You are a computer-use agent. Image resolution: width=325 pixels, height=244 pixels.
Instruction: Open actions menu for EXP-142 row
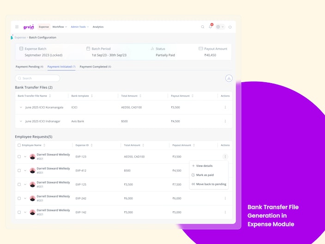point(225,212)
